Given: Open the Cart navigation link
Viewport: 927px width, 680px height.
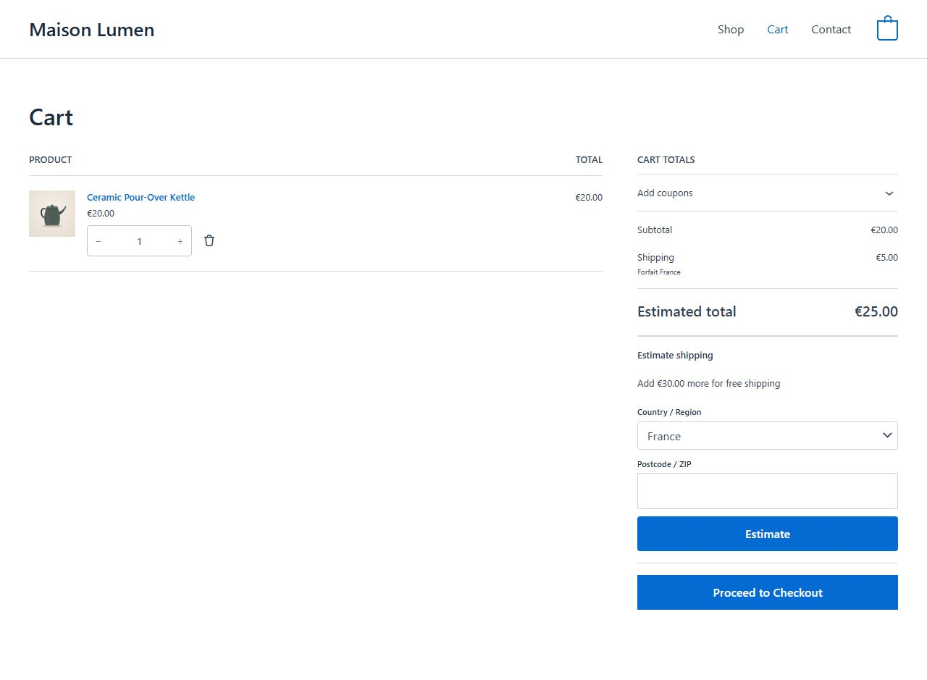Looking at the screenshot, I should pyautogui.click(x=778, y=30).
